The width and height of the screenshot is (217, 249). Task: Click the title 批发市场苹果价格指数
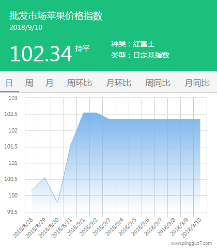click(56, 16)
